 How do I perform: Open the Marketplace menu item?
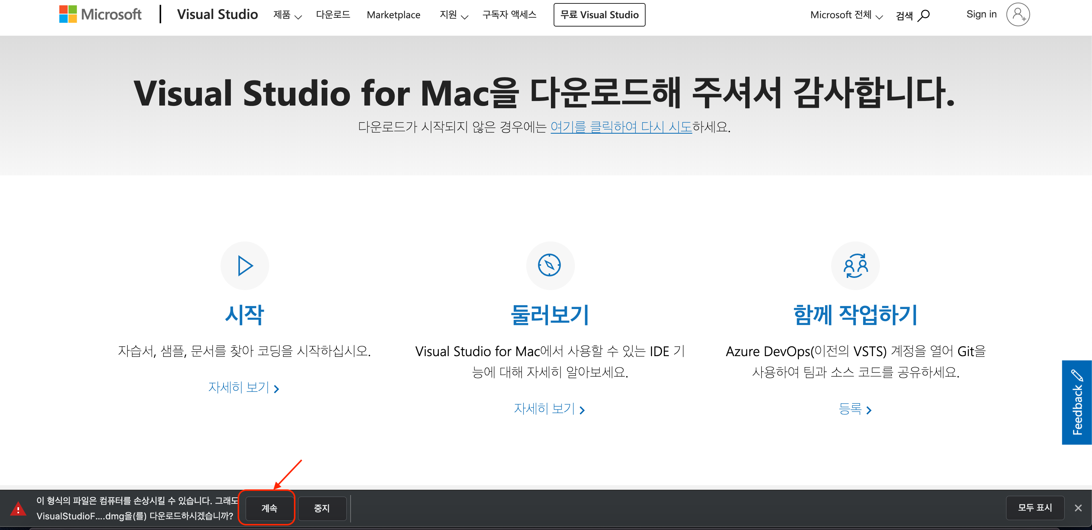click(393, 15)
